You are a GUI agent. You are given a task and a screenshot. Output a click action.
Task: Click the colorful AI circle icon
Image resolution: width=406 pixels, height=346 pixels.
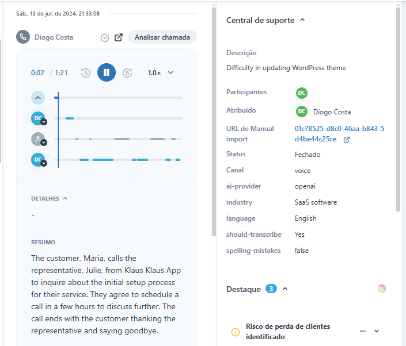tap(382, 289)
